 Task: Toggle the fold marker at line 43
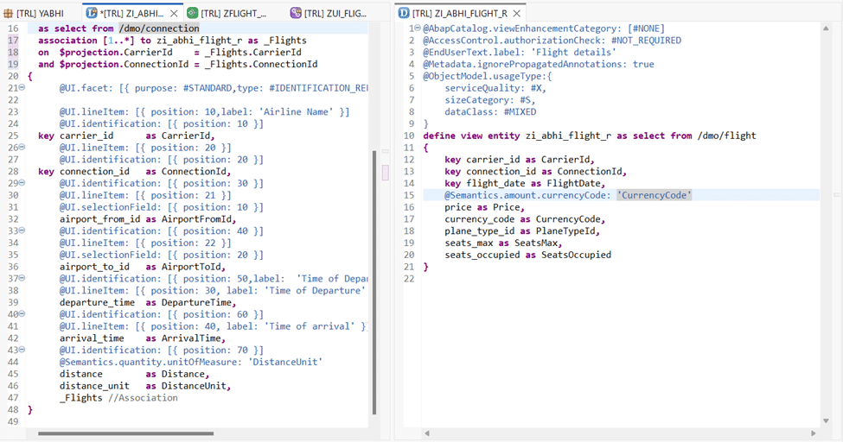click(x=22, y=350)
